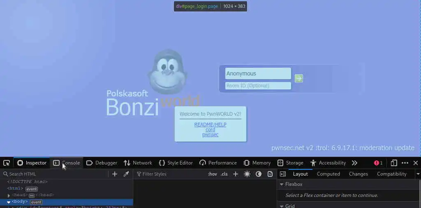Click the red error count indicator
The width and height of the screenshot is (421, 208).
378,163
